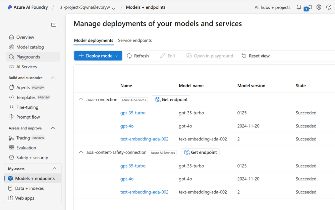Open Tracing preview page
The image size is (335, 210).
click(33, 138)
